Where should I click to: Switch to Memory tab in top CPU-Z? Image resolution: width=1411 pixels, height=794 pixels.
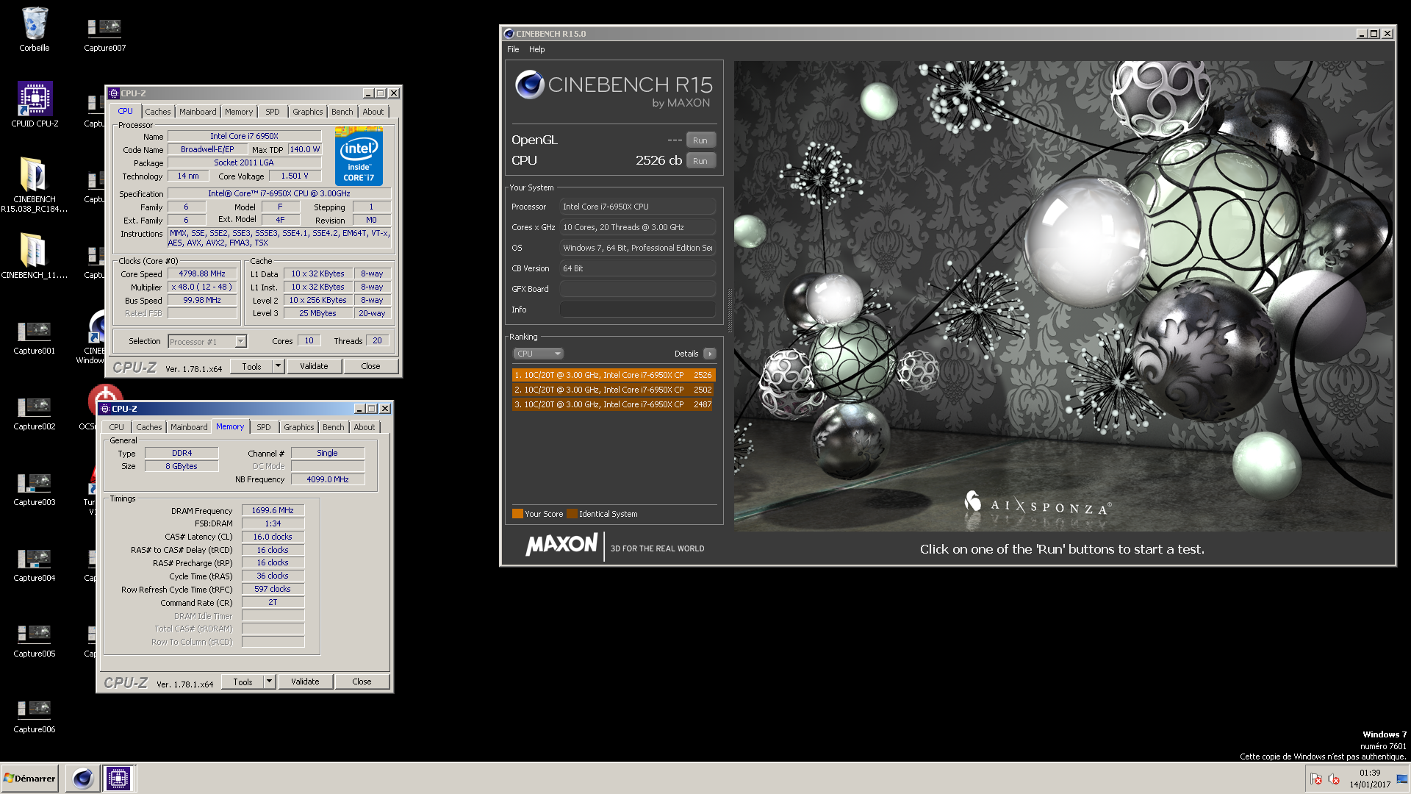(239, 112)
